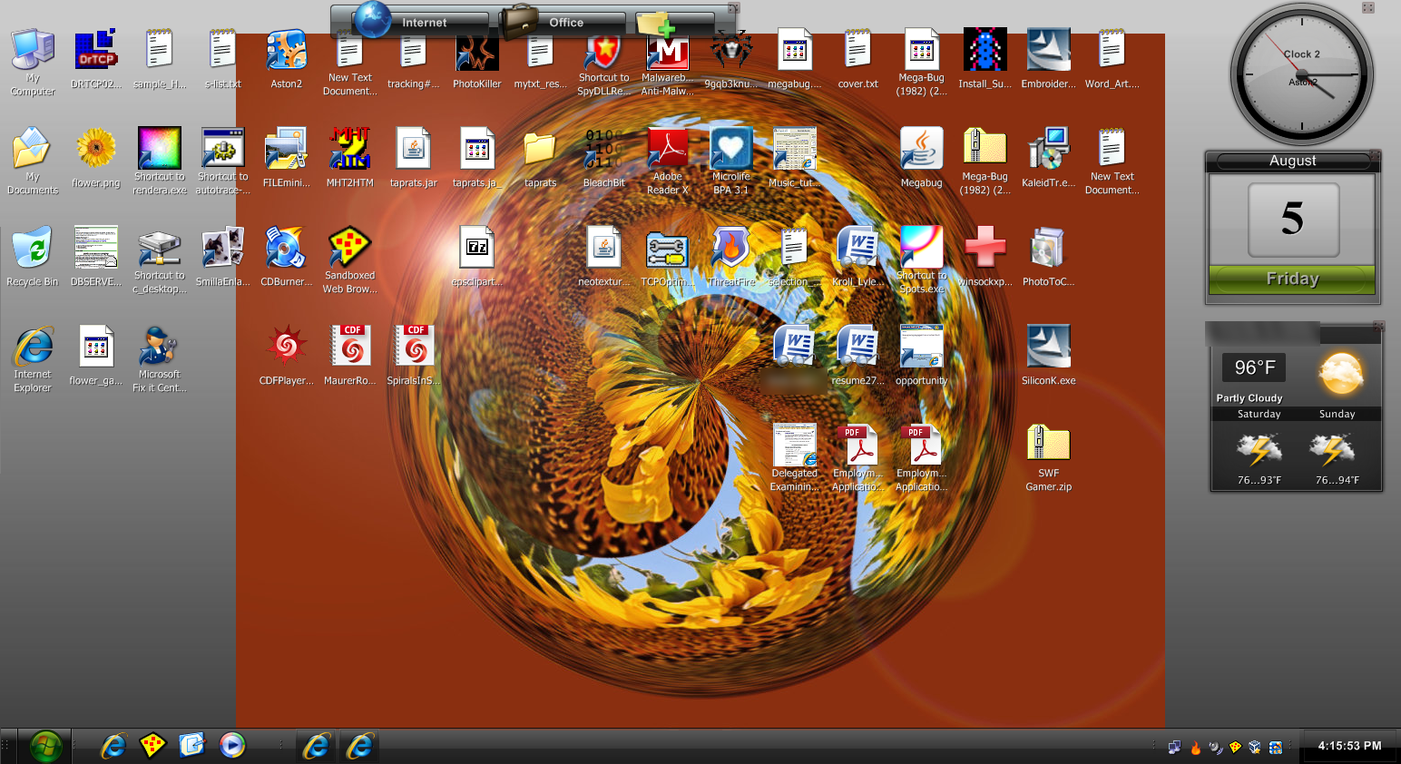Select the TCPOptim... desktop icon
This screenshot has width=1401, height=764.
(668, 257)
